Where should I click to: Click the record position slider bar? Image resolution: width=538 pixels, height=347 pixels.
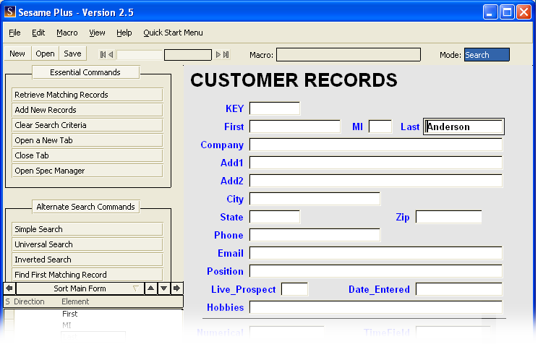[140, 54]
